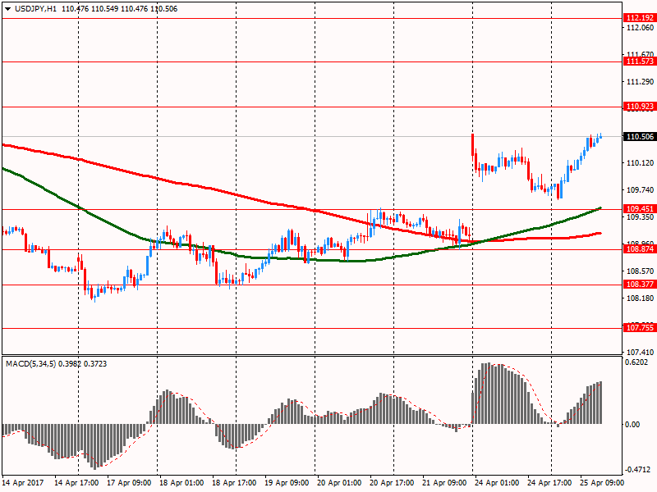Screen dimensions: 657x492
Task: Select the 107.410 price scale value
Action: coord(640,353)
